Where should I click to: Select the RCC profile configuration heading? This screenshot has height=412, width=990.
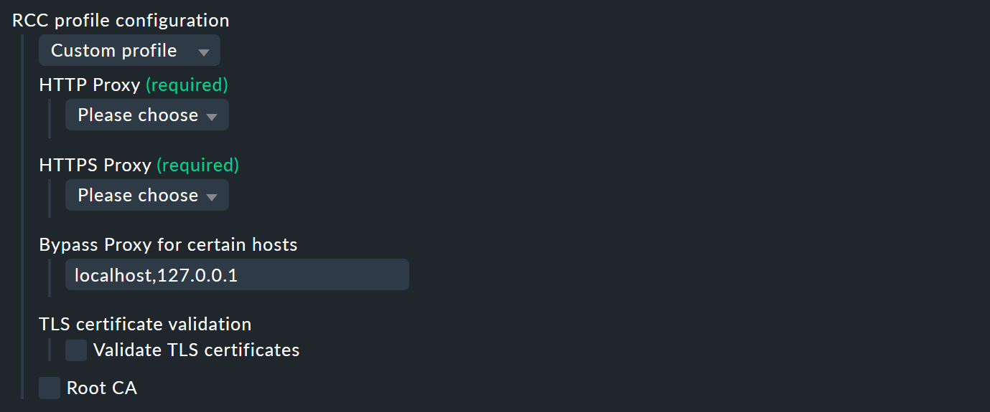click(x=121, y=21)
